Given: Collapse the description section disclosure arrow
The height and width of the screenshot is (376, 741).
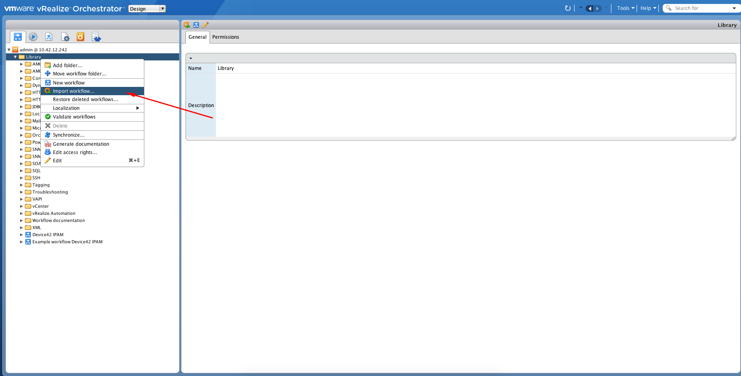Looking at the screenshot, I should [x=191, y=58].
